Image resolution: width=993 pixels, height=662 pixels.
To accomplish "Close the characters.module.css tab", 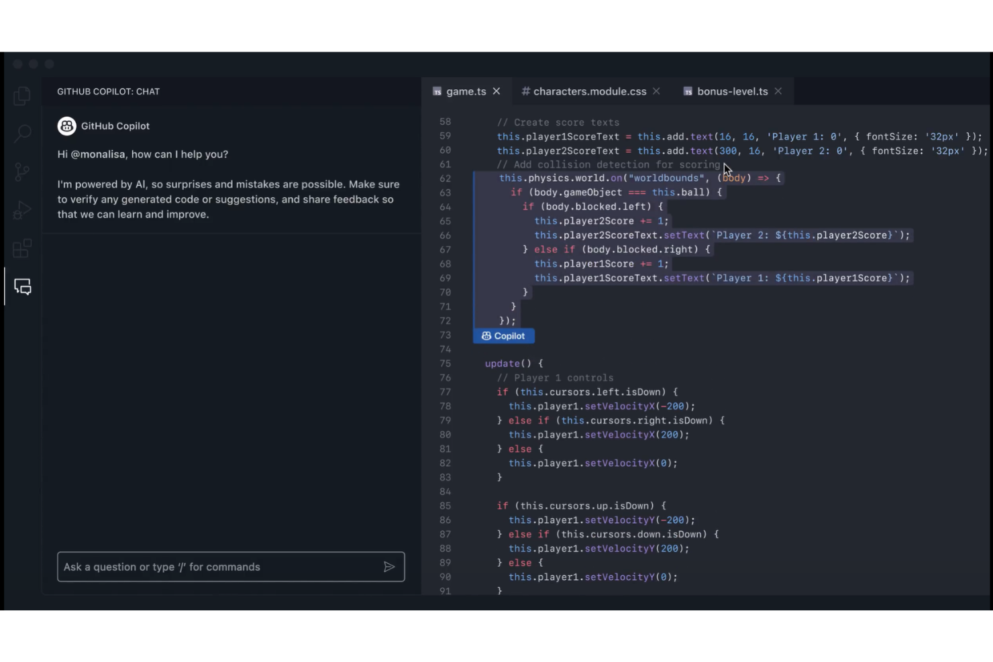I will click(x=656, y=91).
